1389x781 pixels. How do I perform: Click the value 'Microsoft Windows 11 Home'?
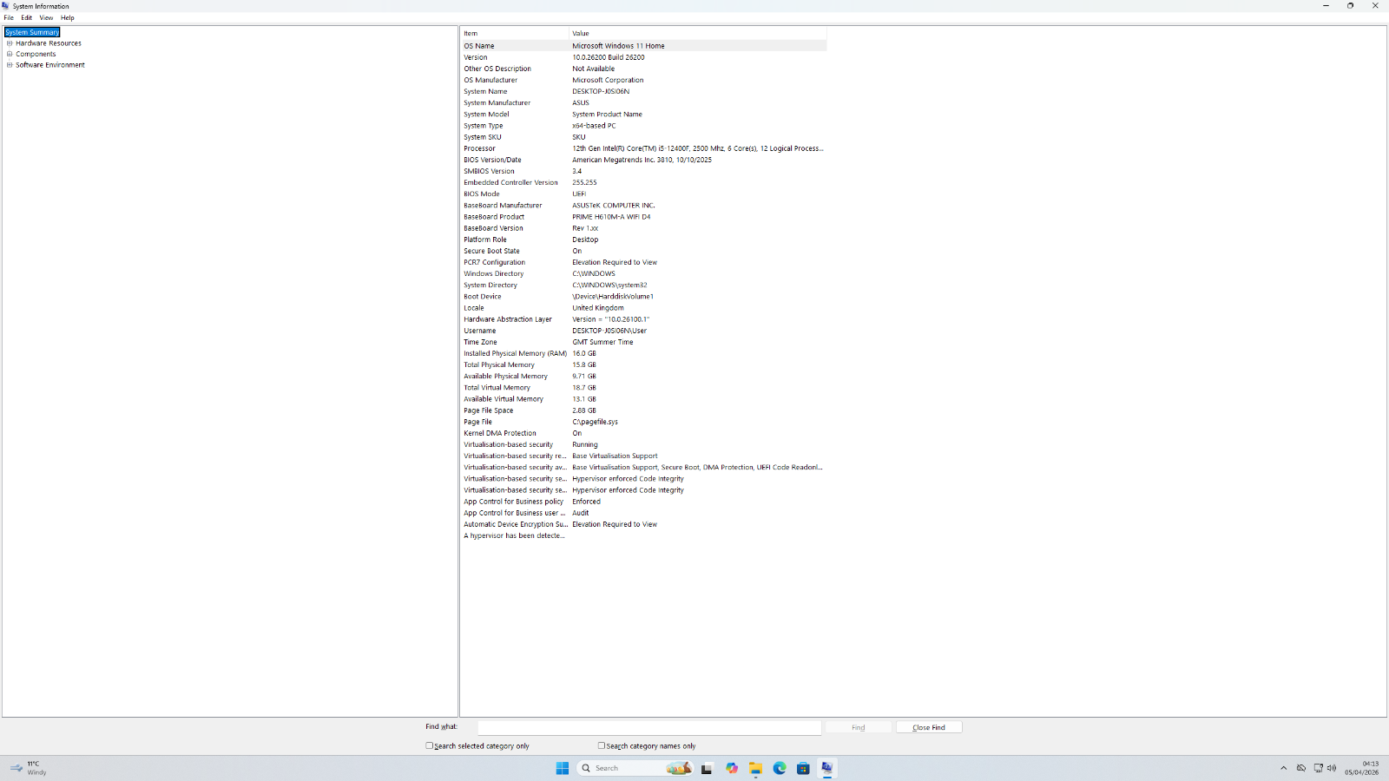coord(618,46)
